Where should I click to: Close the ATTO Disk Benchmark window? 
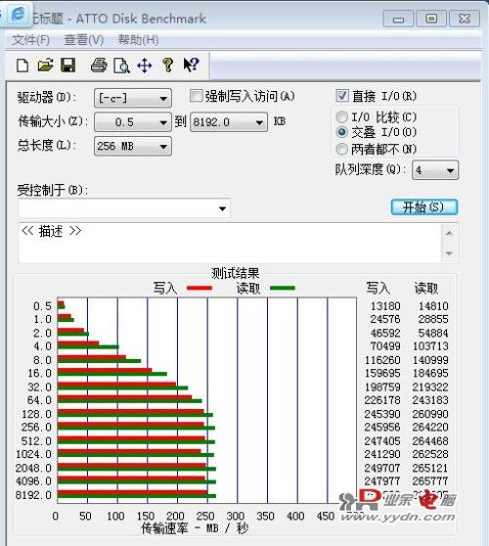(465, 19)
